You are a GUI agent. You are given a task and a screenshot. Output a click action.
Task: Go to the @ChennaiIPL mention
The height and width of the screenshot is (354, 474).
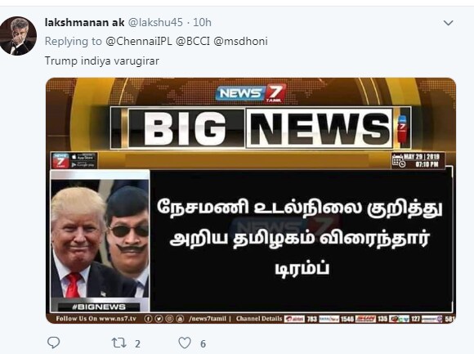(x=138, y=42)
